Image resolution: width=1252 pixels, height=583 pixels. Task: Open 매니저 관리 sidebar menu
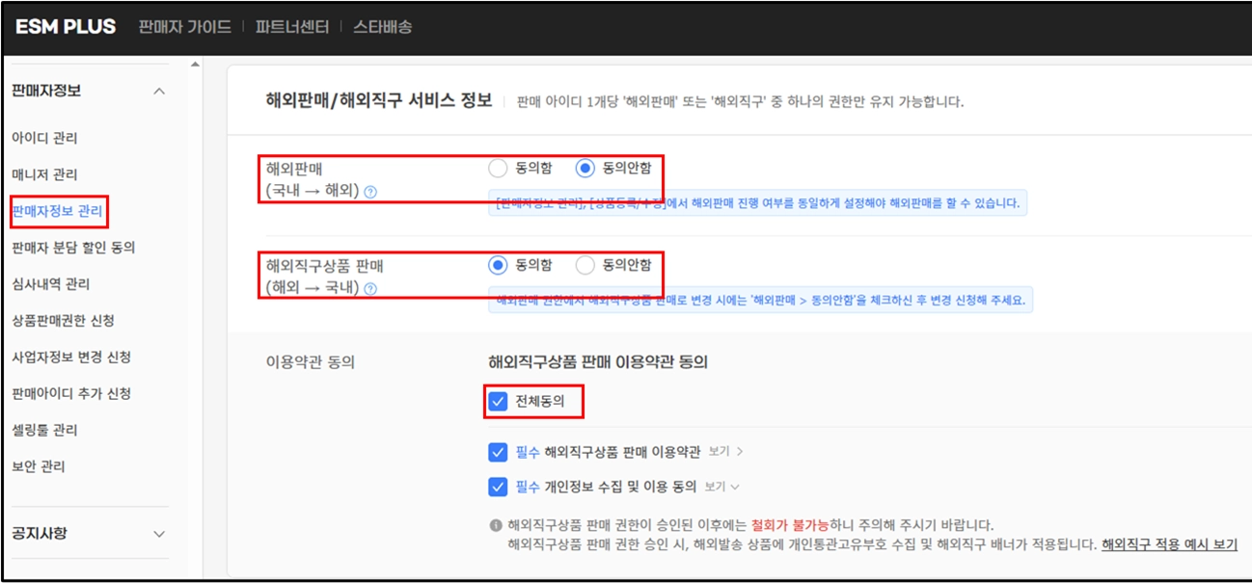pos(44,174)
